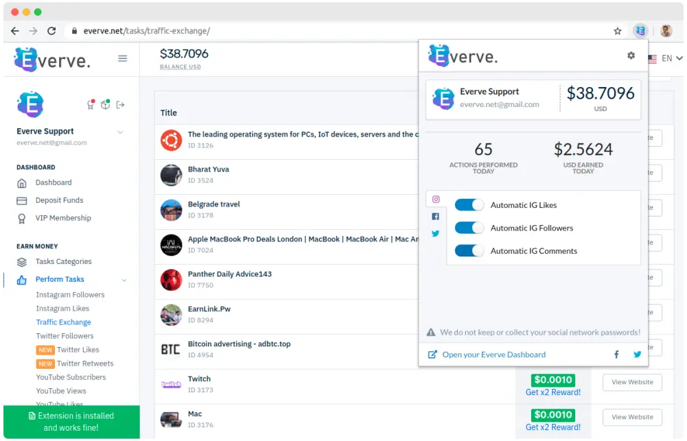Click the browser address bar URL

147,31
